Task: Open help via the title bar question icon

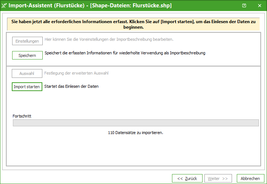Action: click(x=244, y=6)
